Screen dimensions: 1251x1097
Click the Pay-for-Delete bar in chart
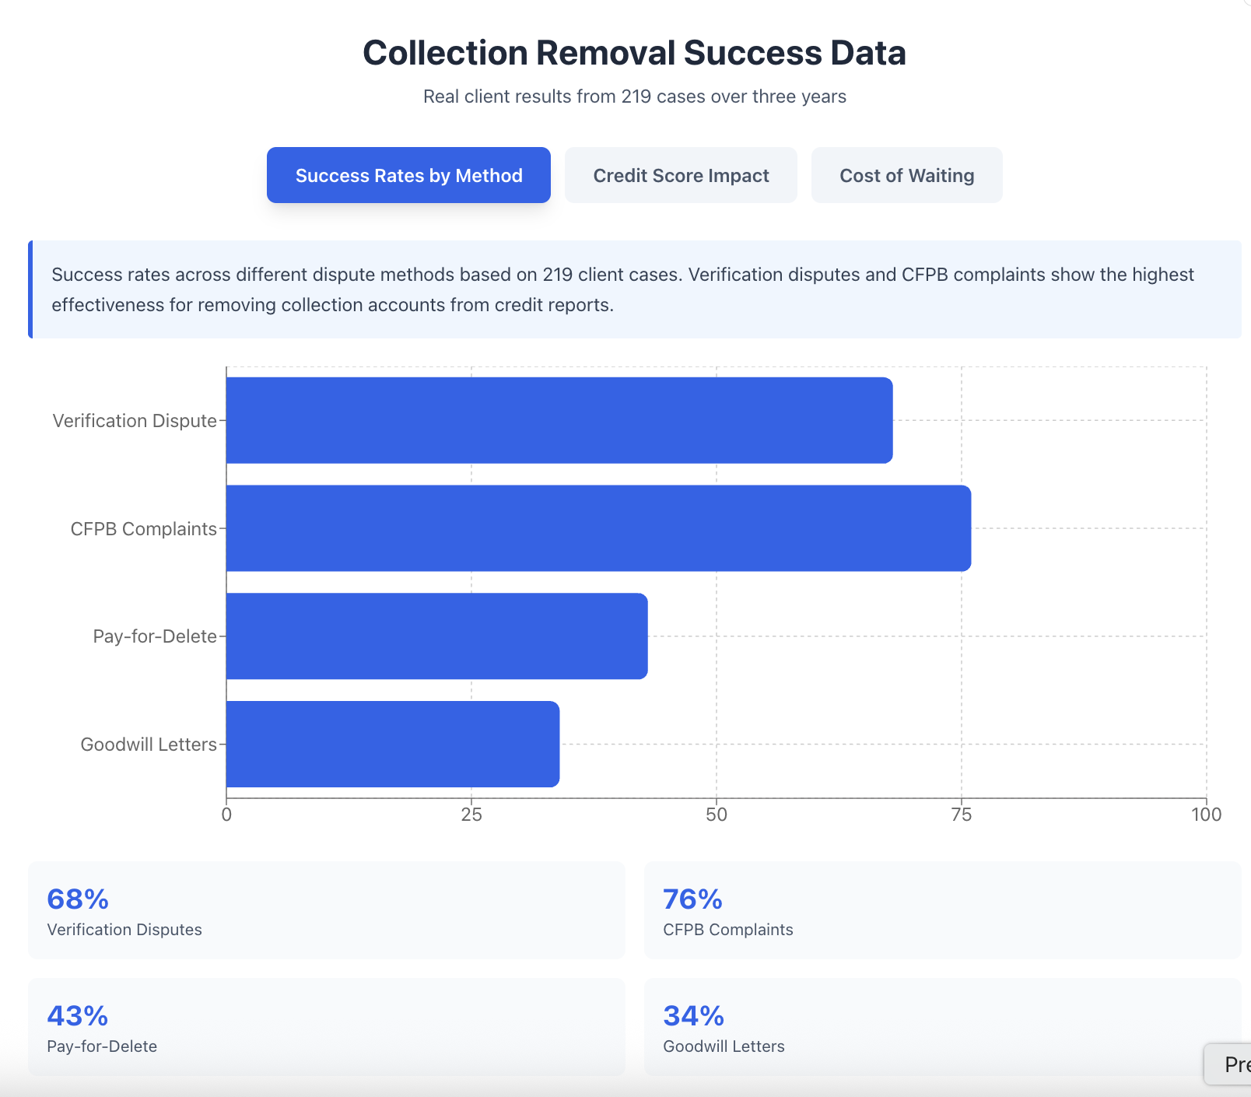point(436,636)
